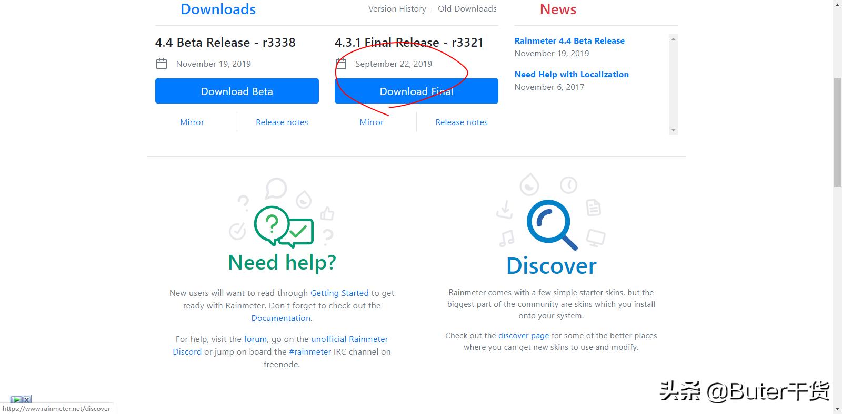Click the blue Discover magnifying glass icon

coord(551,224)
